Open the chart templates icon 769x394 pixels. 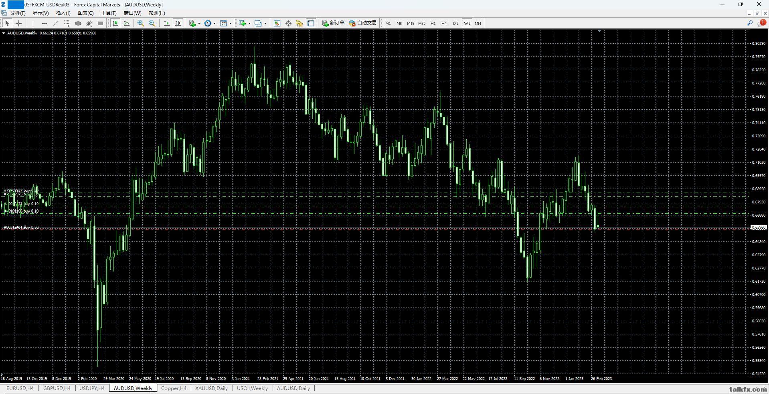[224, 23]
